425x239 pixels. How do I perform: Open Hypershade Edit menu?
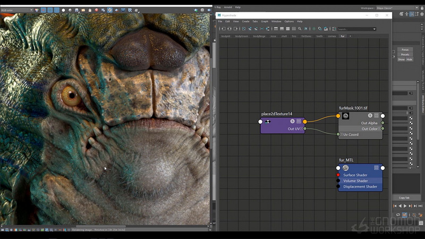228,21
